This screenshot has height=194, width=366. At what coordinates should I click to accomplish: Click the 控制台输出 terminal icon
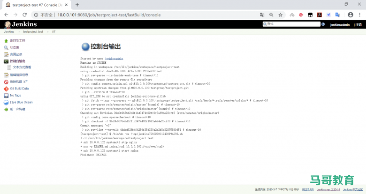coord(6,61)
